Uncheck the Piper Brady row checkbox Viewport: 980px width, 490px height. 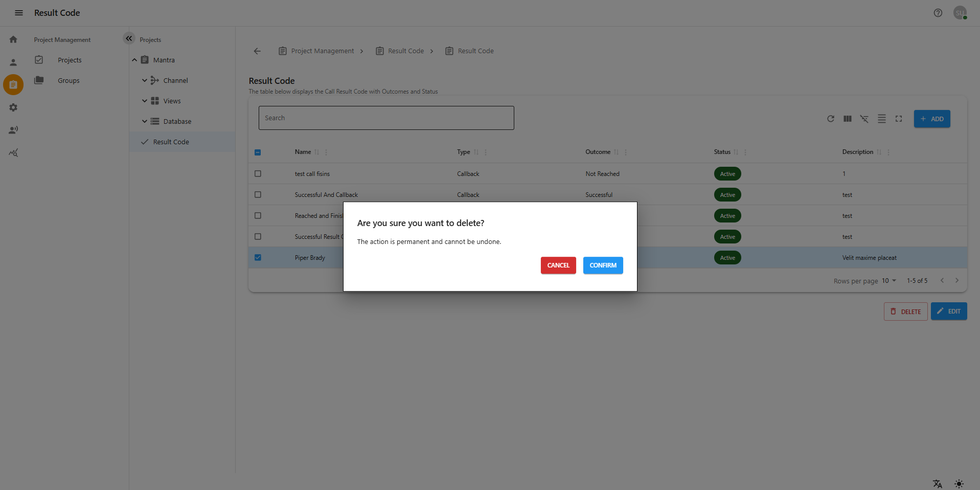point(258,258)
